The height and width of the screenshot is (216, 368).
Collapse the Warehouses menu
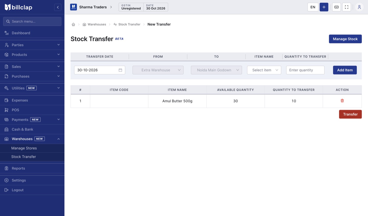pos(32,139)
